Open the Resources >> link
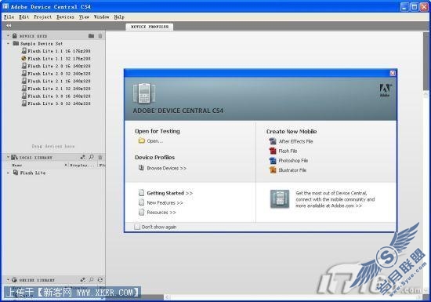This screenshot has width=431, height=302. coord(161,213)
